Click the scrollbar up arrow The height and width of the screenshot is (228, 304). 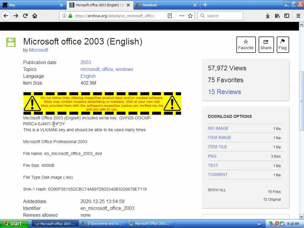click(x=302, y=24)
